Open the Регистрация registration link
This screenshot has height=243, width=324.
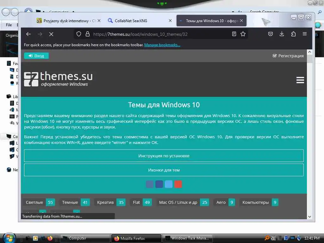[x=288, y=56]
